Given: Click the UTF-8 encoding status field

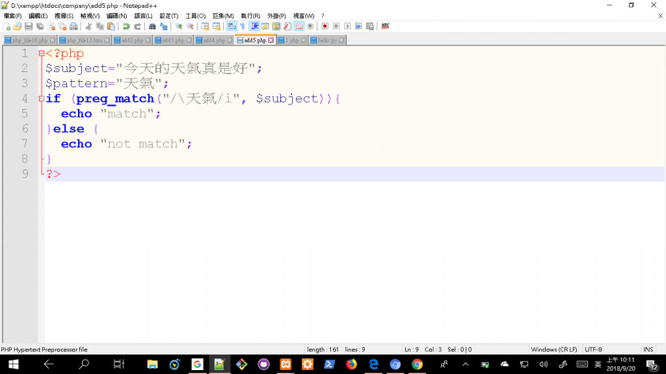Looking at the screenshot, I should (x=593, y=349).
